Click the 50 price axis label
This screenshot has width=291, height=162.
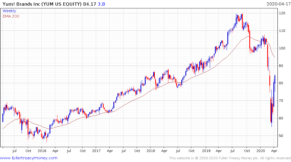click(281, 136)
